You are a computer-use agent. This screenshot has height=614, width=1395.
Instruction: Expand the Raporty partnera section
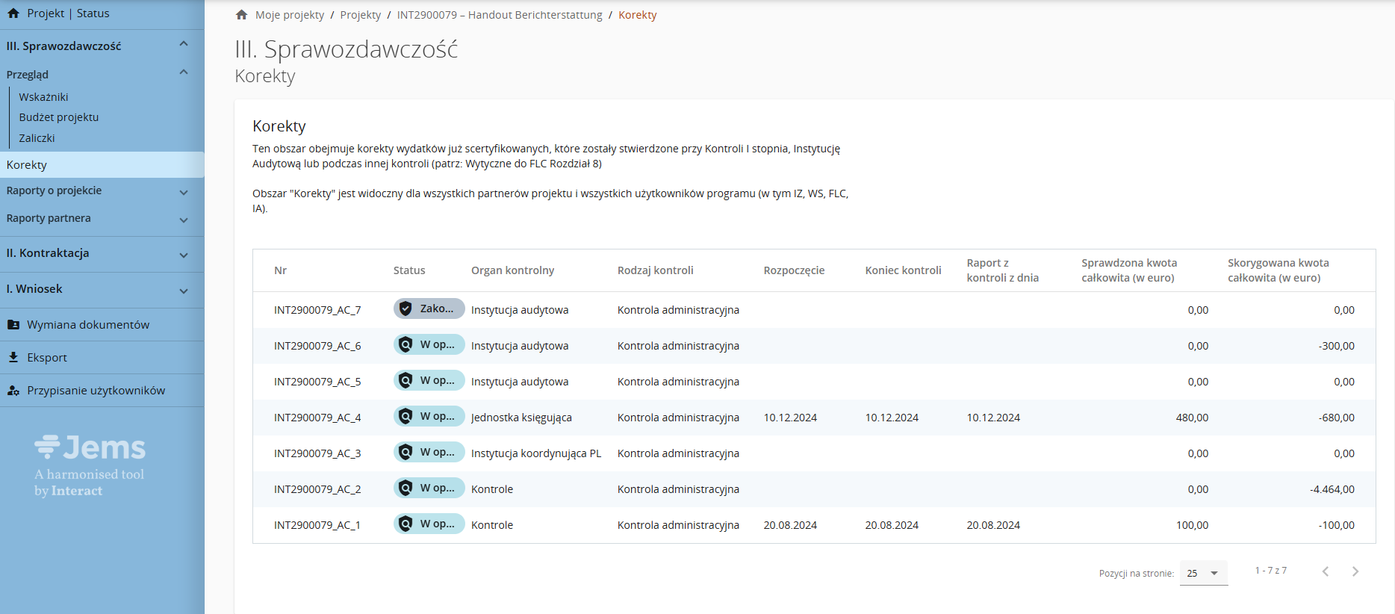tap(184, 220)
